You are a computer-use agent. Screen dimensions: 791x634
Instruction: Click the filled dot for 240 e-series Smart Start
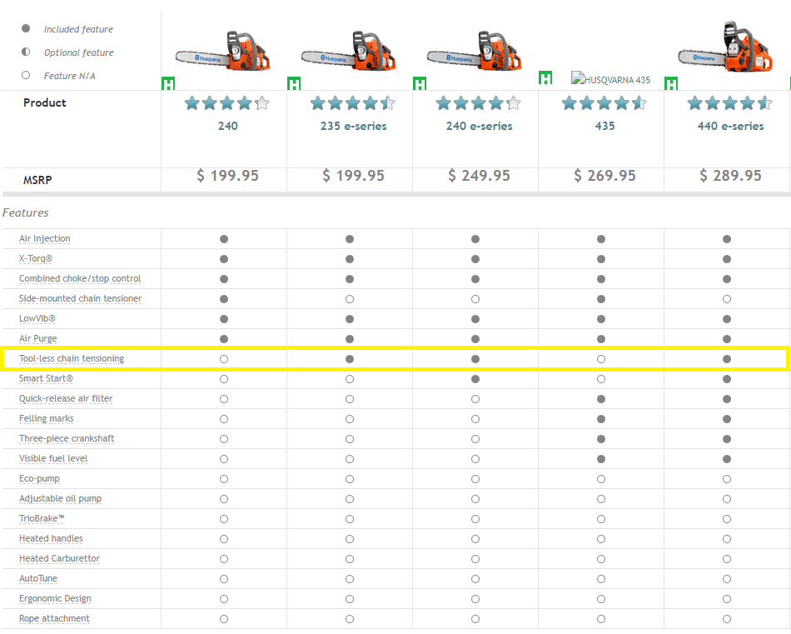click(x=475, y=379)
